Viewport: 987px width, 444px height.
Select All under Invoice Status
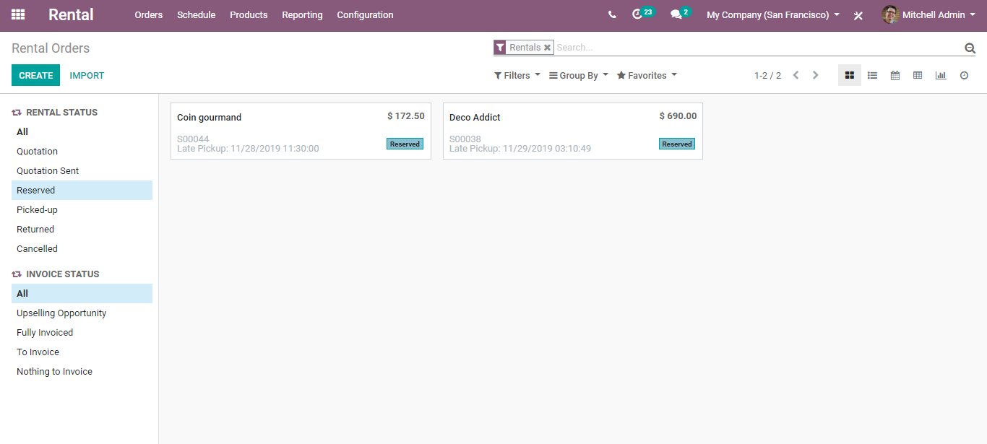tap(82, 294)
